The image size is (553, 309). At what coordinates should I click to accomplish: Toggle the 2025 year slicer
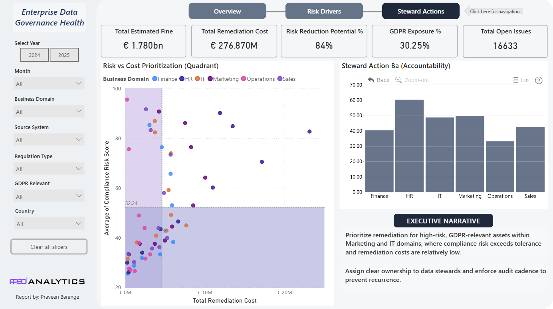pos(64,55)
